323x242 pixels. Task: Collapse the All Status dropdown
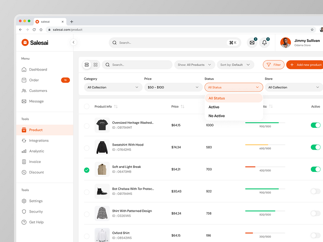point(234,87)
